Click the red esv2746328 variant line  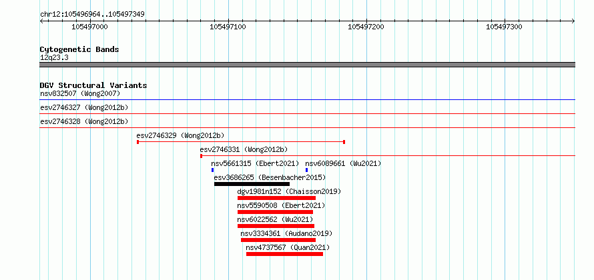(x=307, y=128)
